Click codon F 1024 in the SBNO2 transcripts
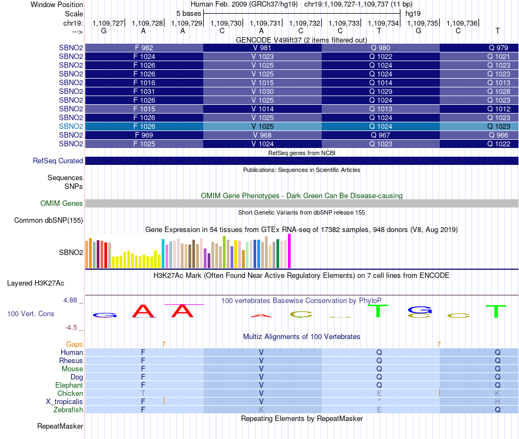Image resolution: width=519 pixels, height=439 pixels. 144,57
